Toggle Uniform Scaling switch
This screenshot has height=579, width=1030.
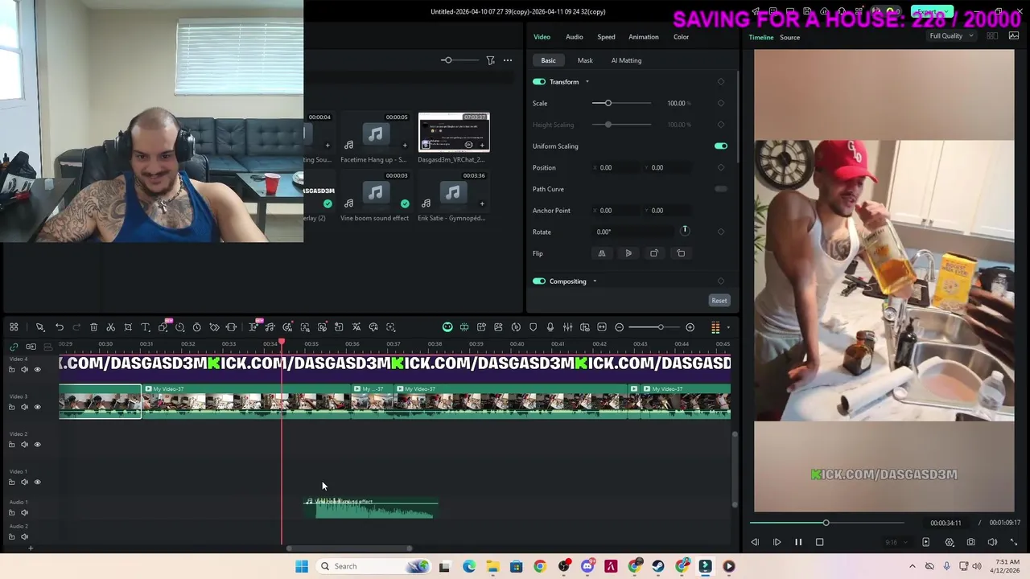coord(721,146)
